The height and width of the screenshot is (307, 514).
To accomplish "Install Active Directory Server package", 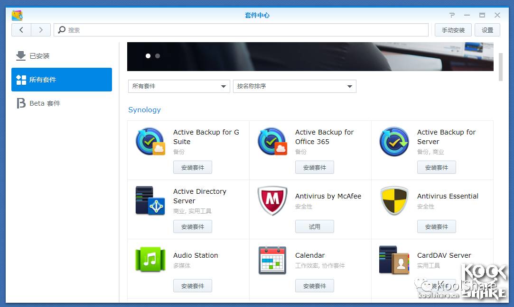I will click(x=193, y=226).
